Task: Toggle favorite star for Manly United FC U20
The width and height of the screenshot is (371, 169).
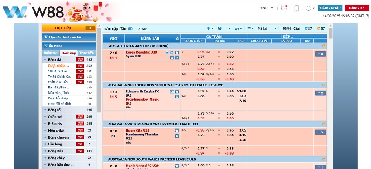Action: tap(177, 166)
